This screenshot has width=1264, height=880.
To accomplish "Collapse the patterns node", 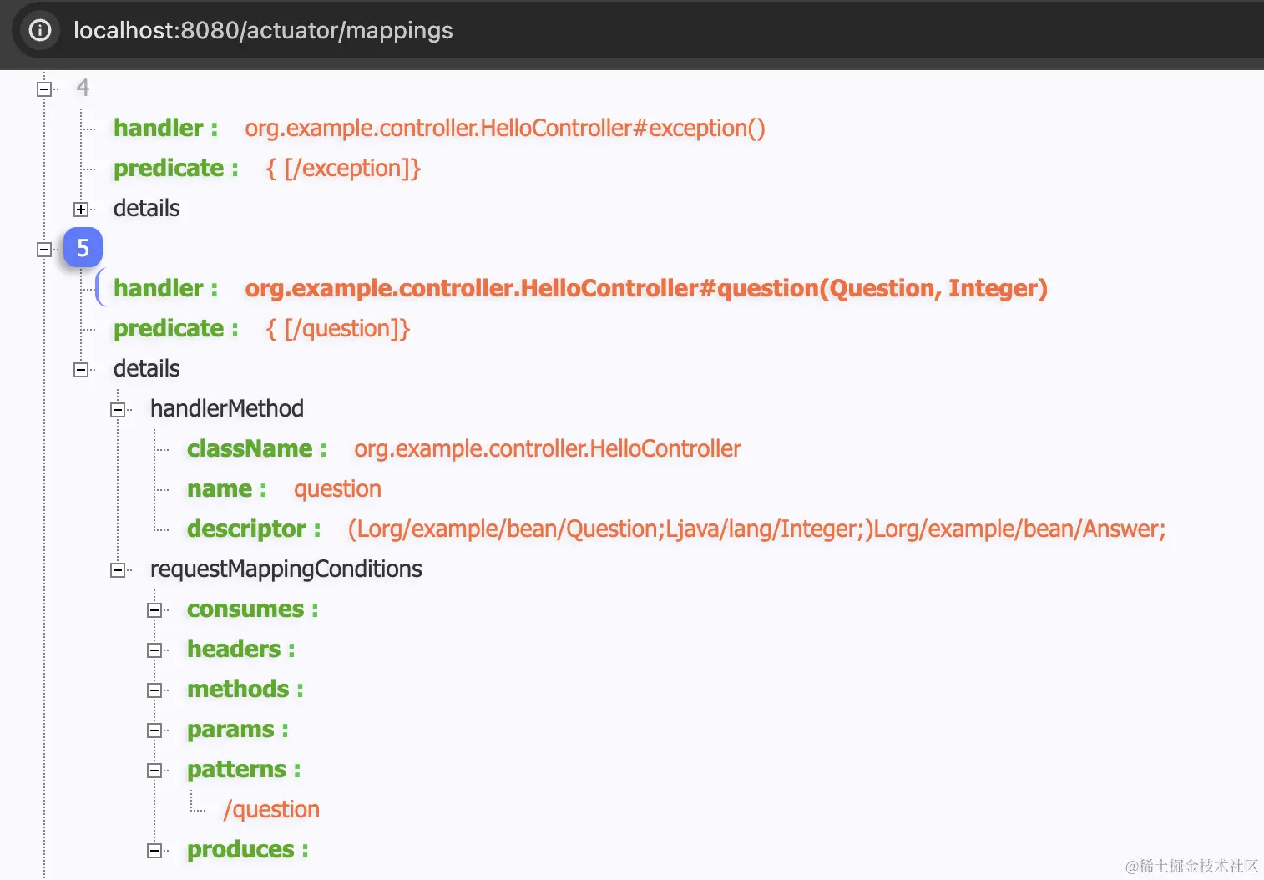I will 154,770.
